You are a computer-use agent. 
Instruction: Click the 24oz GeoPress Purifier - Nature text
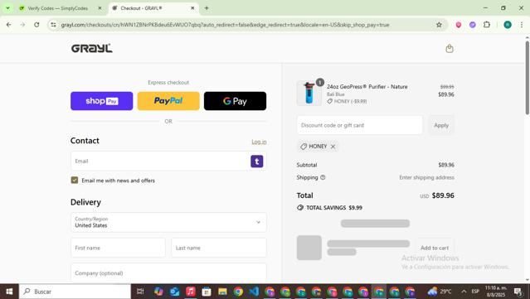367,87
